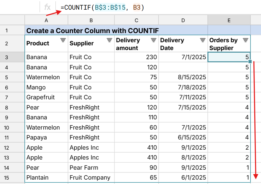Viewport: 261px width, 184px height.
Task: Open the Delivery Date filter menu
Action: point(202,40)
